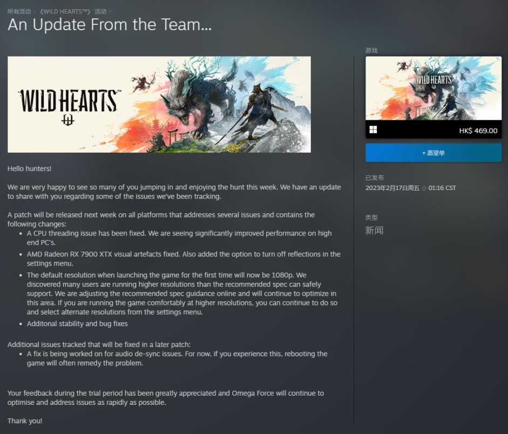Click the audio de-sync fix bullet
Viewport: 508px width, 434px height.
(177, 358)
